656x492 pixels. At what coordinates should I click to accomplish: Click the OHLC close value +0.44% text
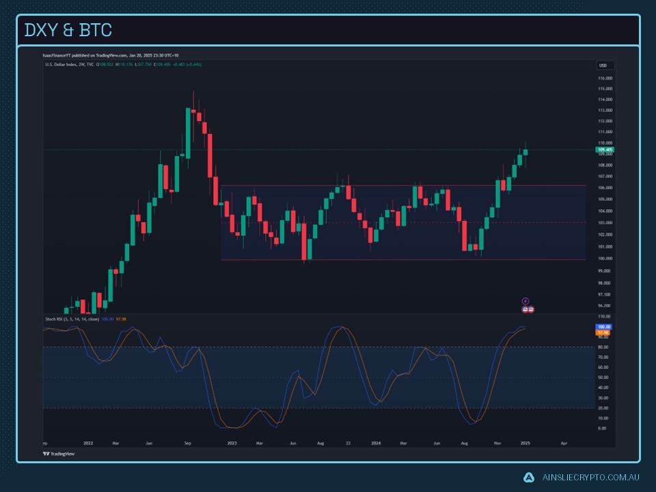(x=195, y=64)
